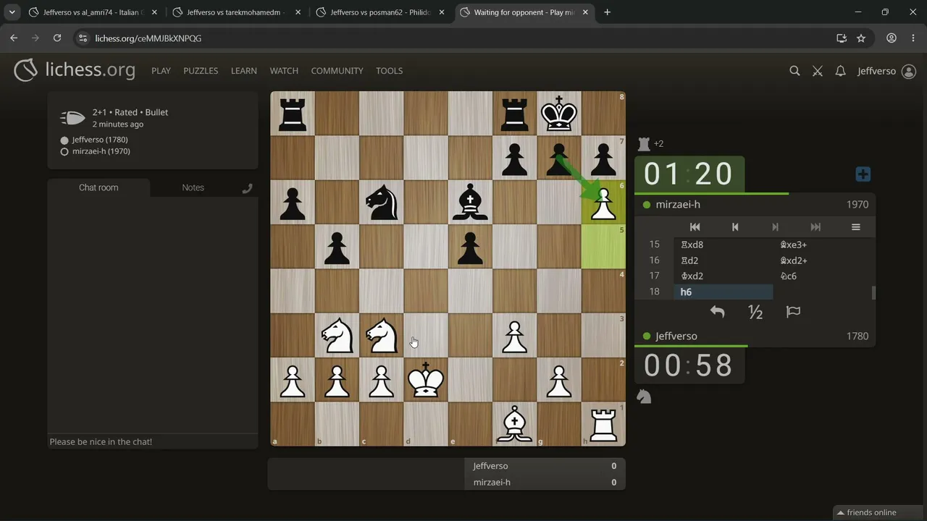Offer a draw with the ½ button
Image resolution: width=927 pixels, height=521 pixels.
click(755, 312)
